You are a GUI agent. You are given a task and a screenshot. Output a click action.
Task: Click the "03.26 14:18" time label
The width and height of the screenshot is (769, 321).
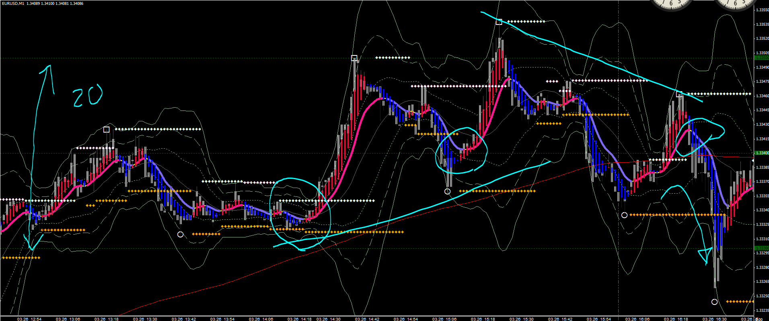point(300,319)
